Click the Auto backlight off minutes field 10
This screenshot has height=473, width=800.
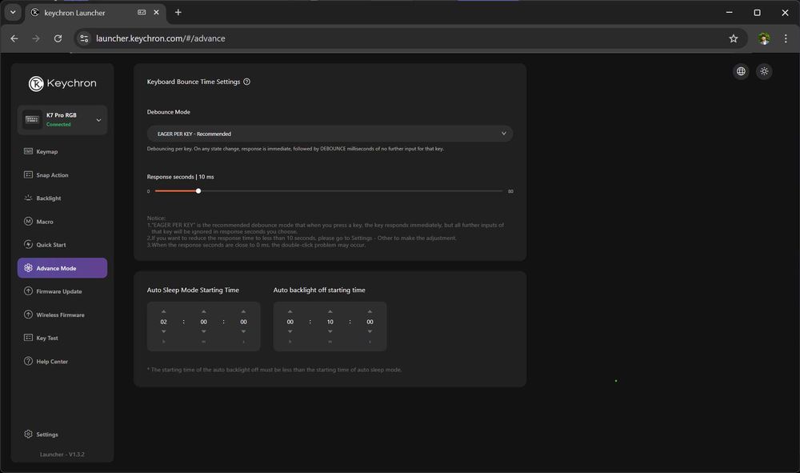tap(330, 322)
